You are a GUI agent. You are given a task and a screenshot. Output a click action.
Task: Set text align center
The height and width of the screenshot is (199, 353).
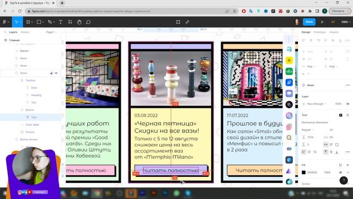click(309, 152)
